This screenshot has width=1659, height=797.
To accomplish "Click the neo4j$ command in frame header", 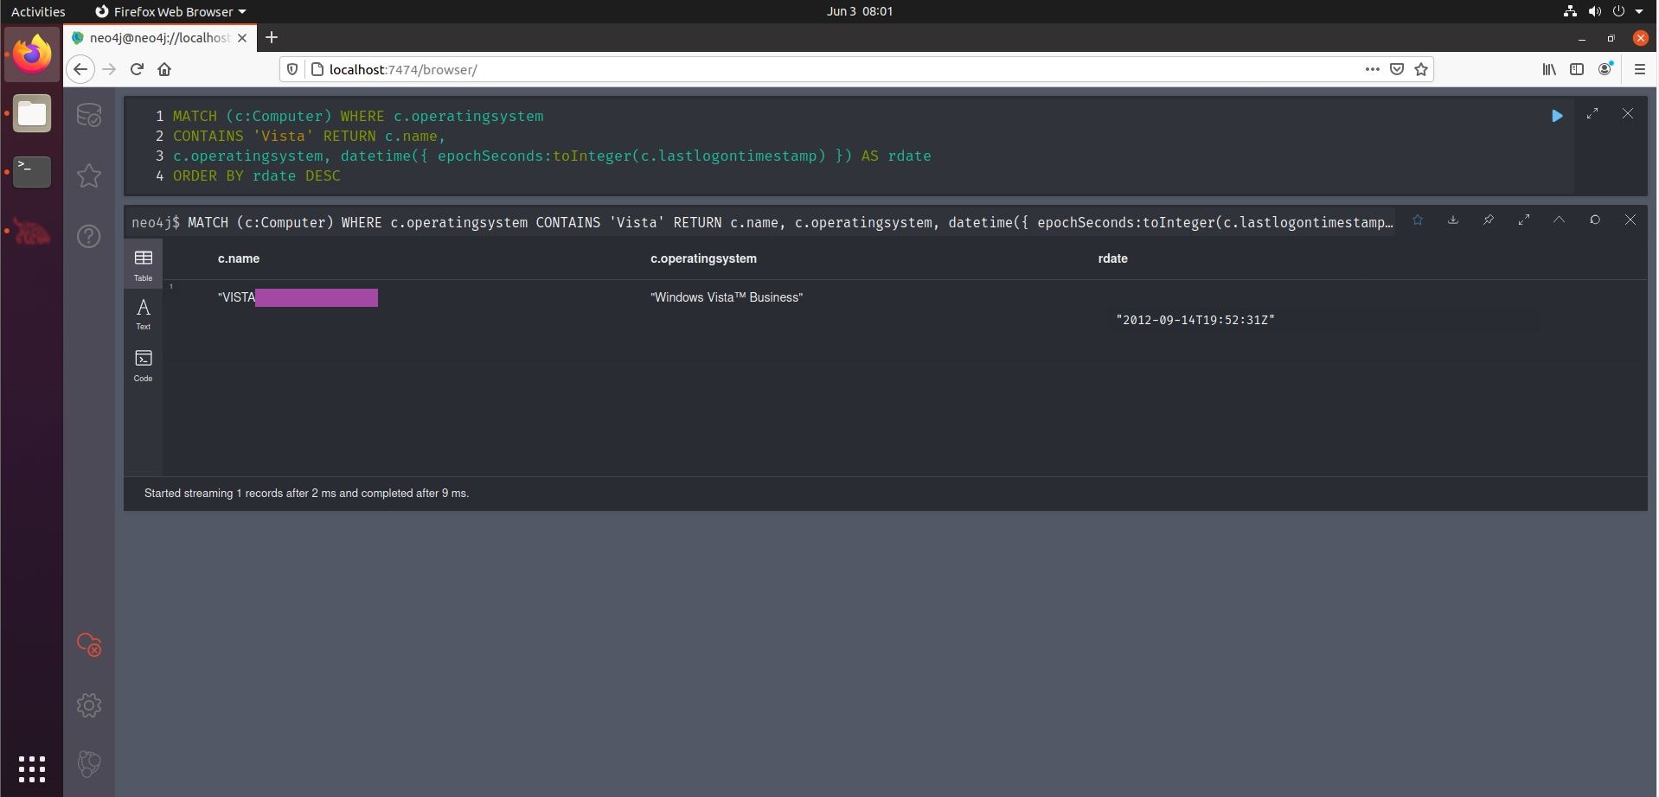I will point(762,223).
